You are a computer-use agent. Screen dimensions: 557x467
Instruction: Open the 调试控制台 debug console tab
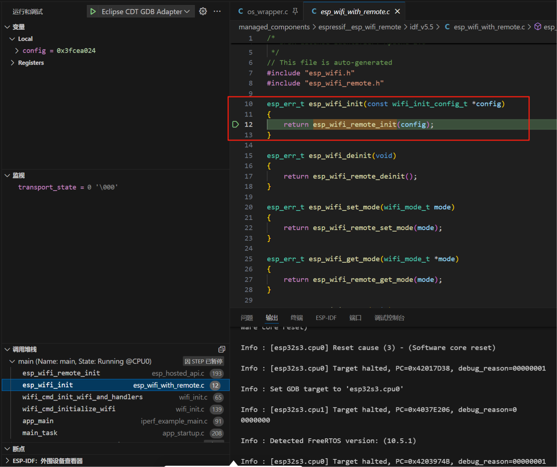389,318
